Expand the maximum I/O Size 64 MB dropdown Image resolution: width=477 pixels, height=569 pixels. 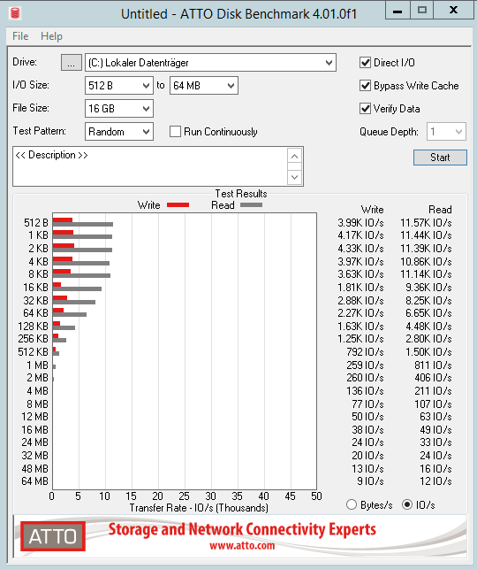point(203,85)
